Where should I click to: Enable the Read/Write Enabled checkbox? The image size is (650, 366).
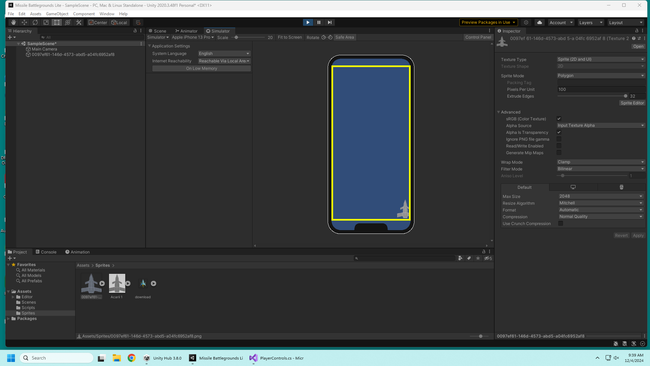tap(559, 146)
